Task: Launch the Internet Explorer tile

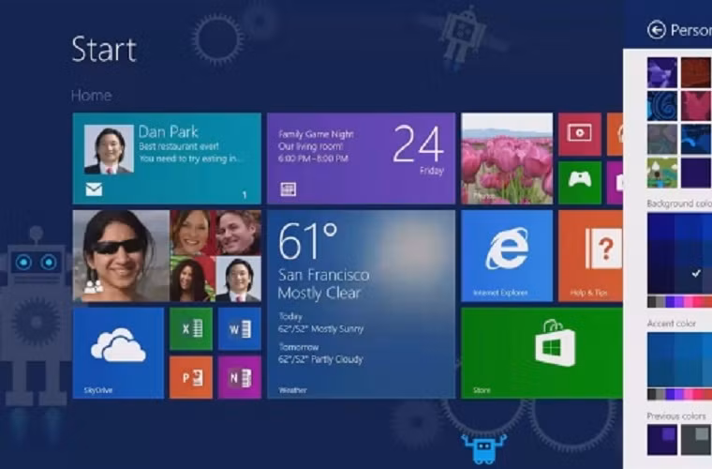Action: pos(507,256)
